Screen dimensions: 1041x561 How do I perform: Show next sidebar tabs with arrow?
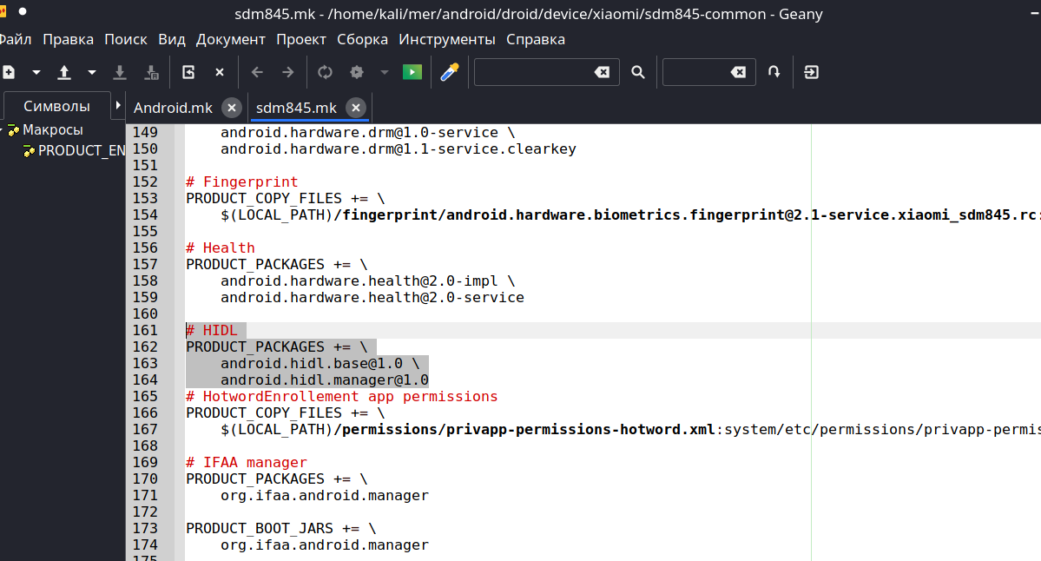pos(118,106)
